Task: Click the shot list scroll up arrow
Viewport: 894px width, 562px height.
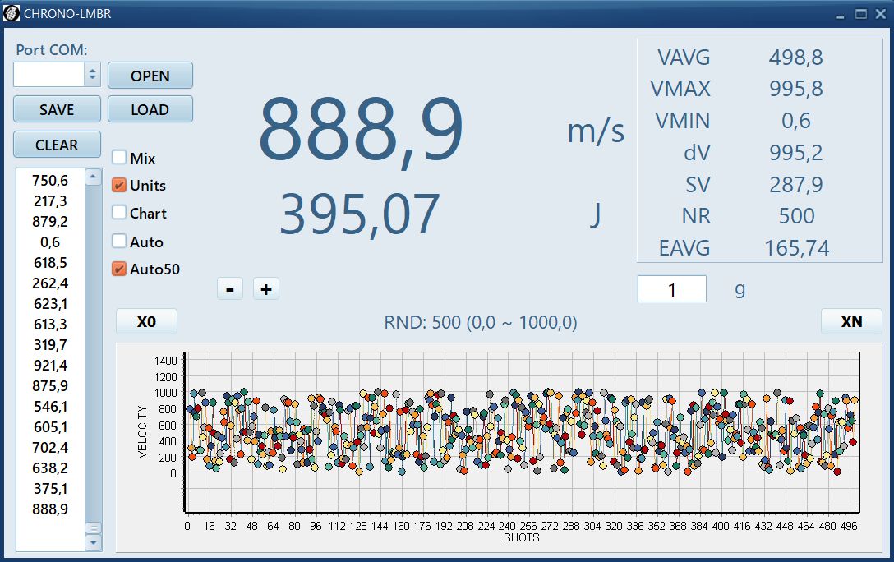Action: pos(93,177)
